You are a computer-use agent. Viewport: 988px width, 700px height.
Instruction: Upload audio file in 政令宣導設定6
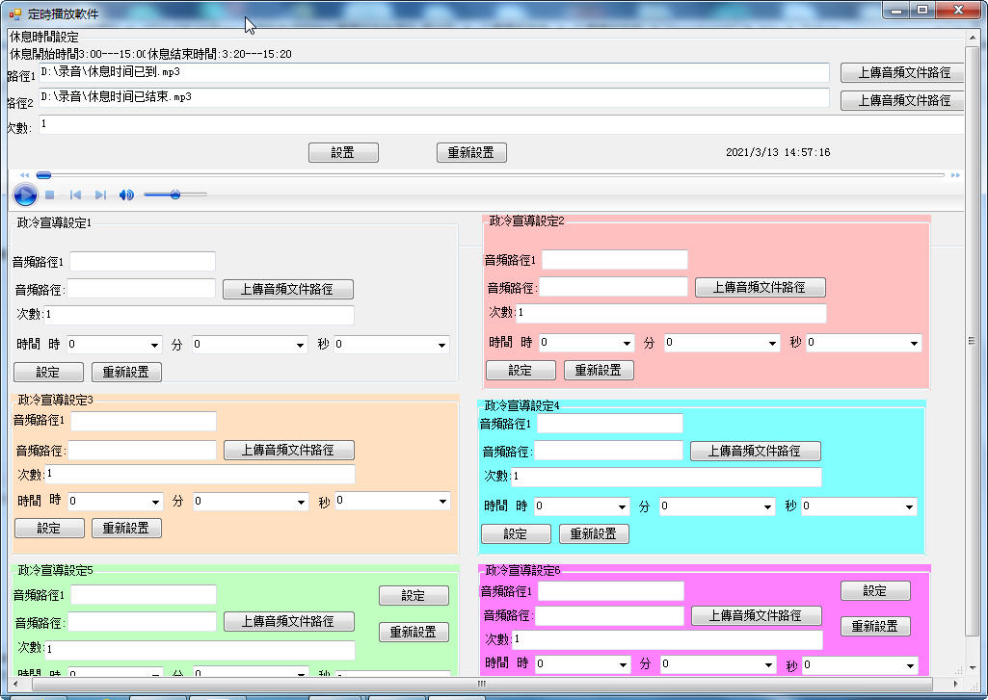pyautogui.click(x=757, y=615)
